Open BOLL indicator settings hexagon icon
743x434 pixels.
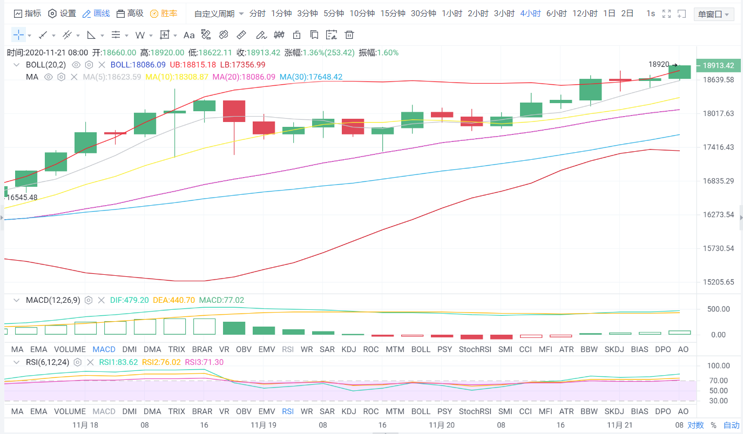(x=89, y=65)
